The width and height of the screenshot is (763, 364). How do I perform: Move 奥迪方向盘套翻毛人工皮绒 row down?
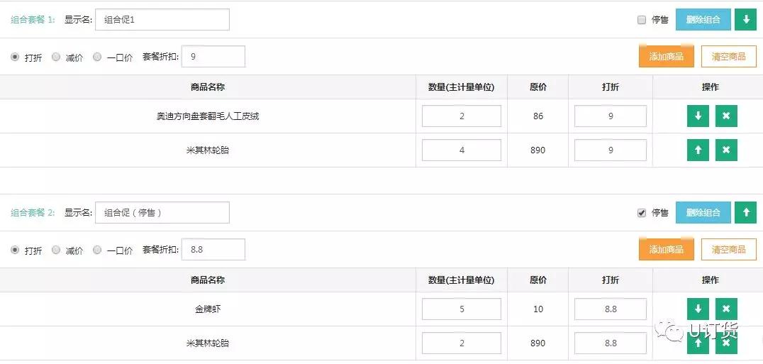698,116
